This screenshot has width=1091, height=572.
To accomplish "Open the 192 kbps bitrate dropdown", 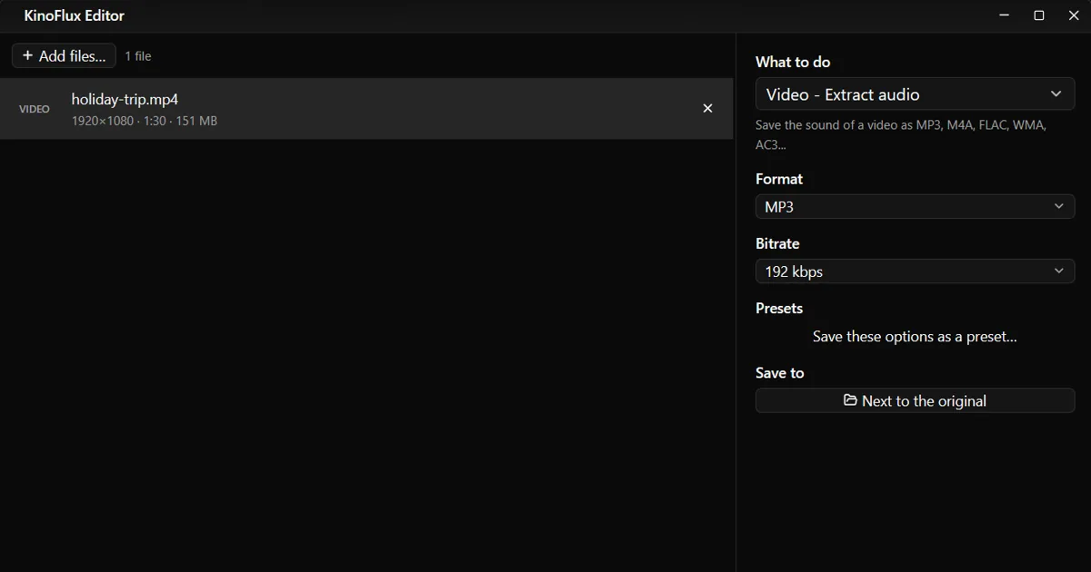I will pos(915,271).
